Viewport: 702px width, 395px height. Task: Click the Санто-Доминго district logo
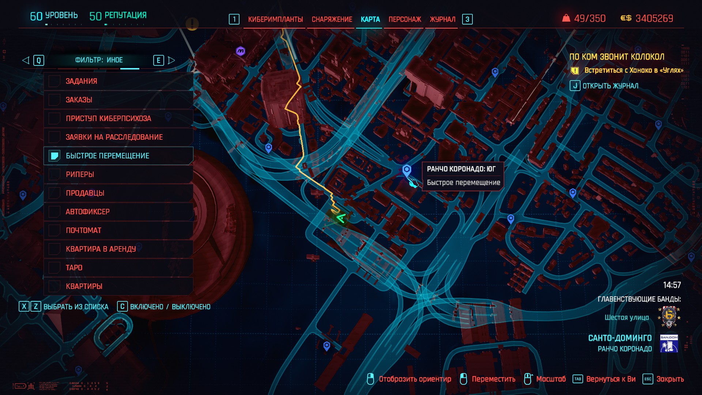pos(669,343)
